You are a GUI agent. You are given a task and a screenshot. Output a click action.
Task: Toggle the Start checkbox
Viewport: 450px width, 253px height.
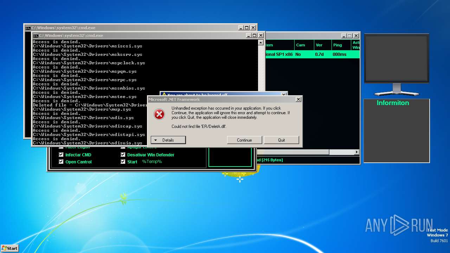(123, 162)
